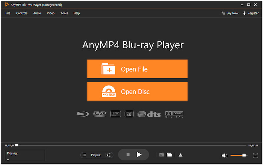The image size is (263, 165).
Task: Open the Video menu
Action: (x=50, y=13)
